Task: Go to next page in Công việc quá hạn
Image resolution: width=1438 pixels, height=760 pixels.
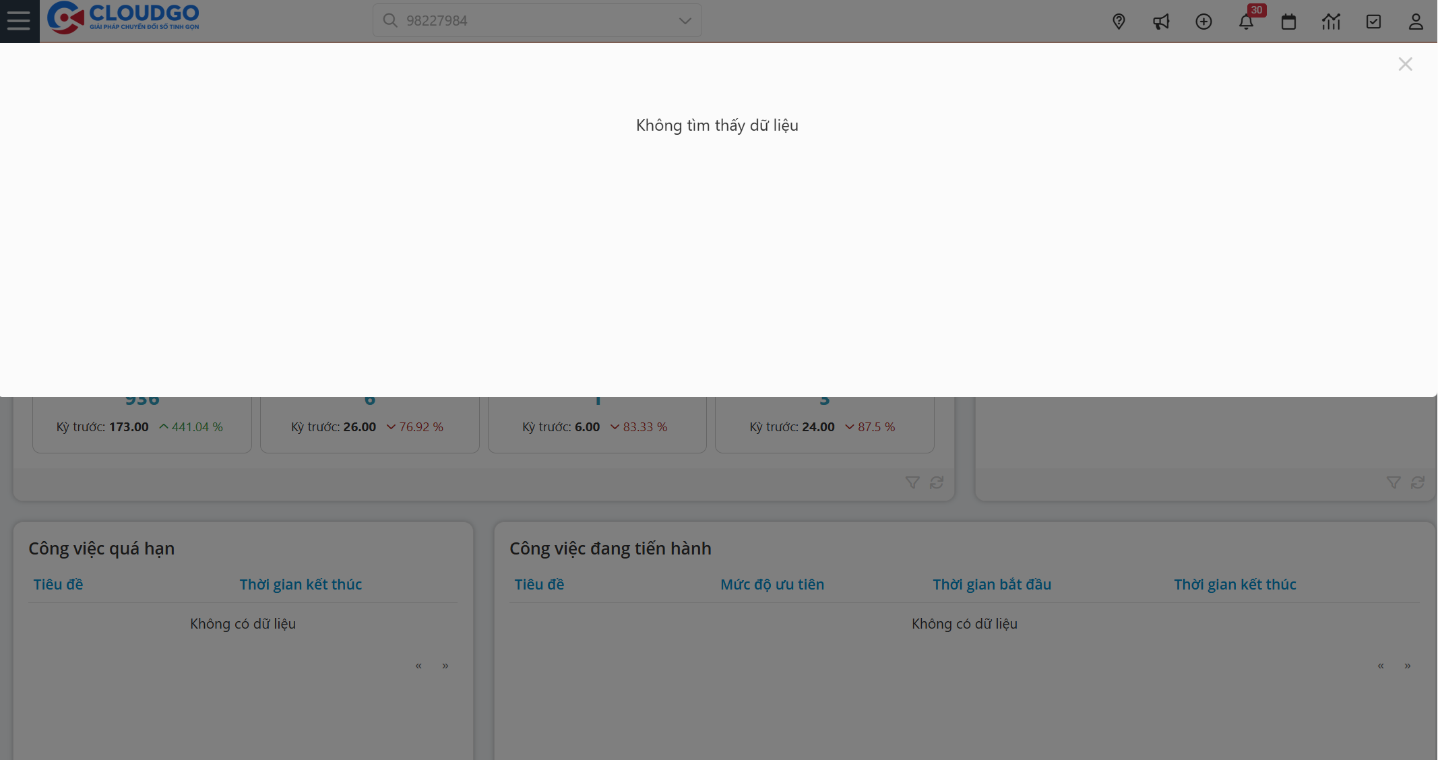Action: [445, 665]
